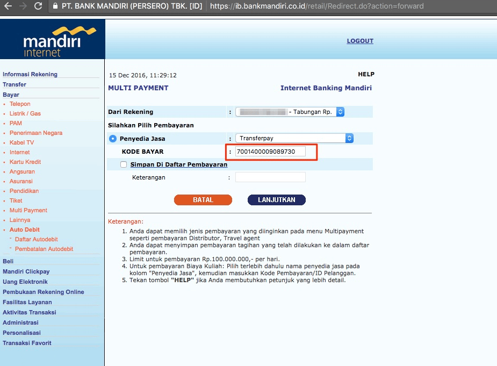The width and height of the screenshot is (497, 366).
Task: Open Administrasi menu
Action: click(x=20, y=322)
